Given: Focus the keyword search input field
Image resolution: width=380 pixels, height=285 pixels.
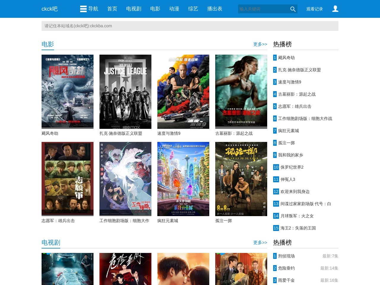Looking at the screenshot, I should (263, 9).
